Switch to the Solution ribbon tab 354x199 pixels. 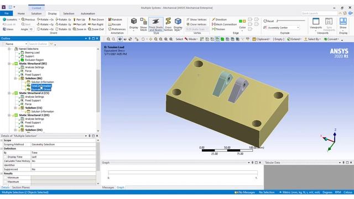point(37,13)
